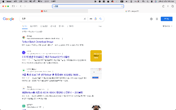Click the blue sign-in button

167,19
